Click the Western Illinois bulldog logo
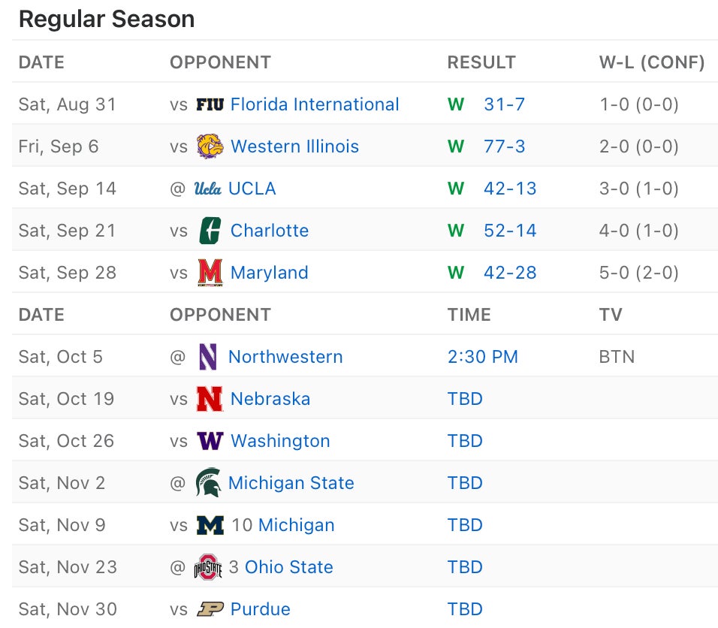718x628 pixels. (210, 146)
